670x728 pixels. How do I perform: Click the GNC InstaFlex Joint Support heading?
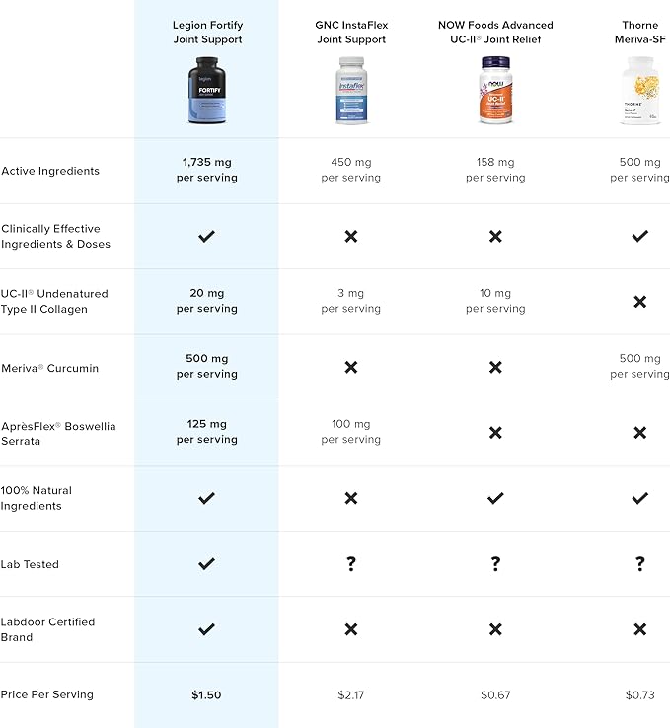pos(351,32)
